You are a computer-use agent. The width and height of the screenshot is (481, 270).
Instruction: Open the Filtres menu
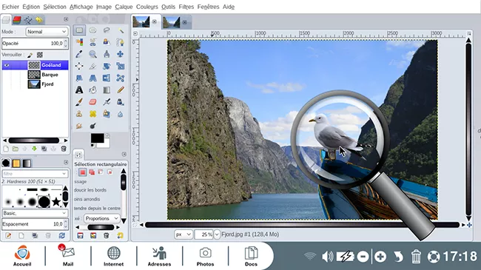tap(186, 7)
